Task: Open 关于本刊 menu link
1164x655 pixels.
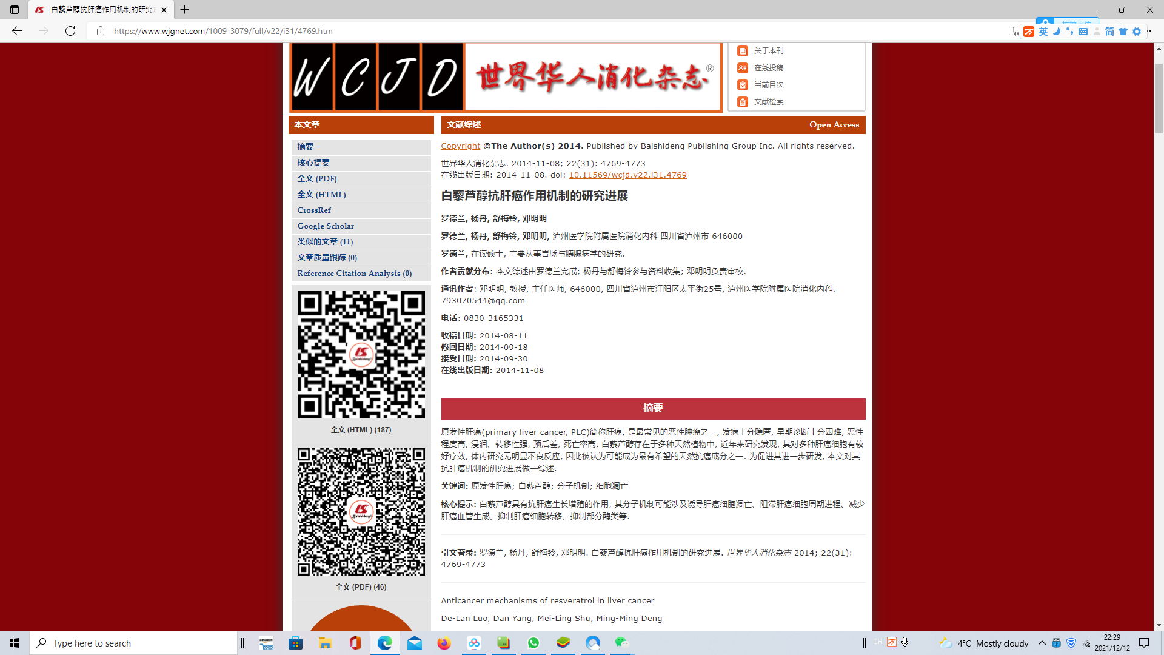Action: click(x=769, y=51)
